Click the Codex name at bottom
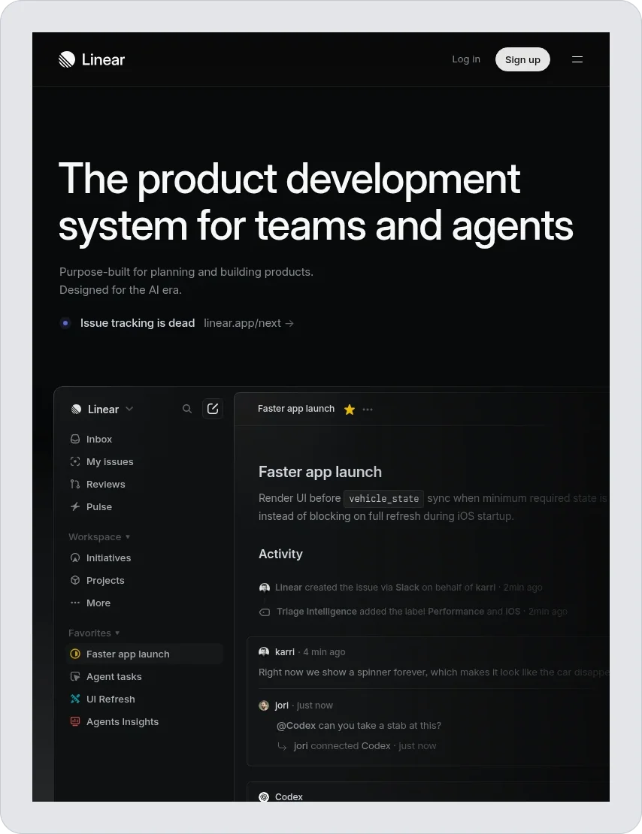Viewport: 642px width, 834px height. (x=289, y=796)
